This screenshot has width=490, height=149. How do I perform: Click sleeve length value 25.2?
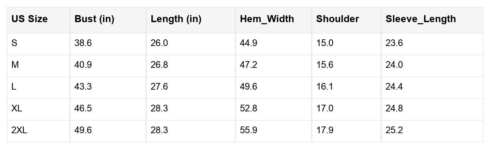pyautogui.click(x=394, y=130)
